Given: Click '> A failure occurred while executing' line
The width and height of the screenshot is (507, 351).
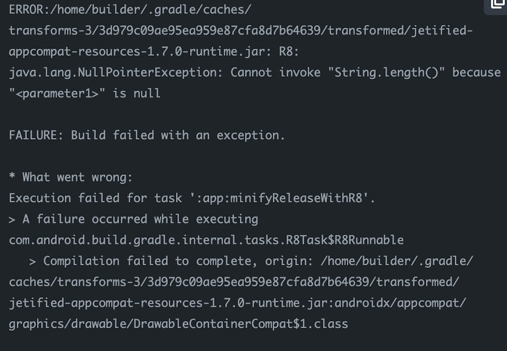Looking at the screenshot, I should pos(133,219).
